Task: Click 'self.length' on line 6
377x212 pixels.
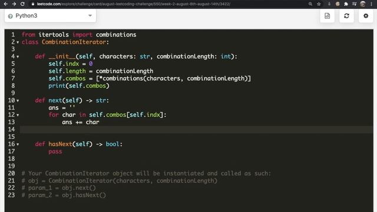Action: click(67, 71)
